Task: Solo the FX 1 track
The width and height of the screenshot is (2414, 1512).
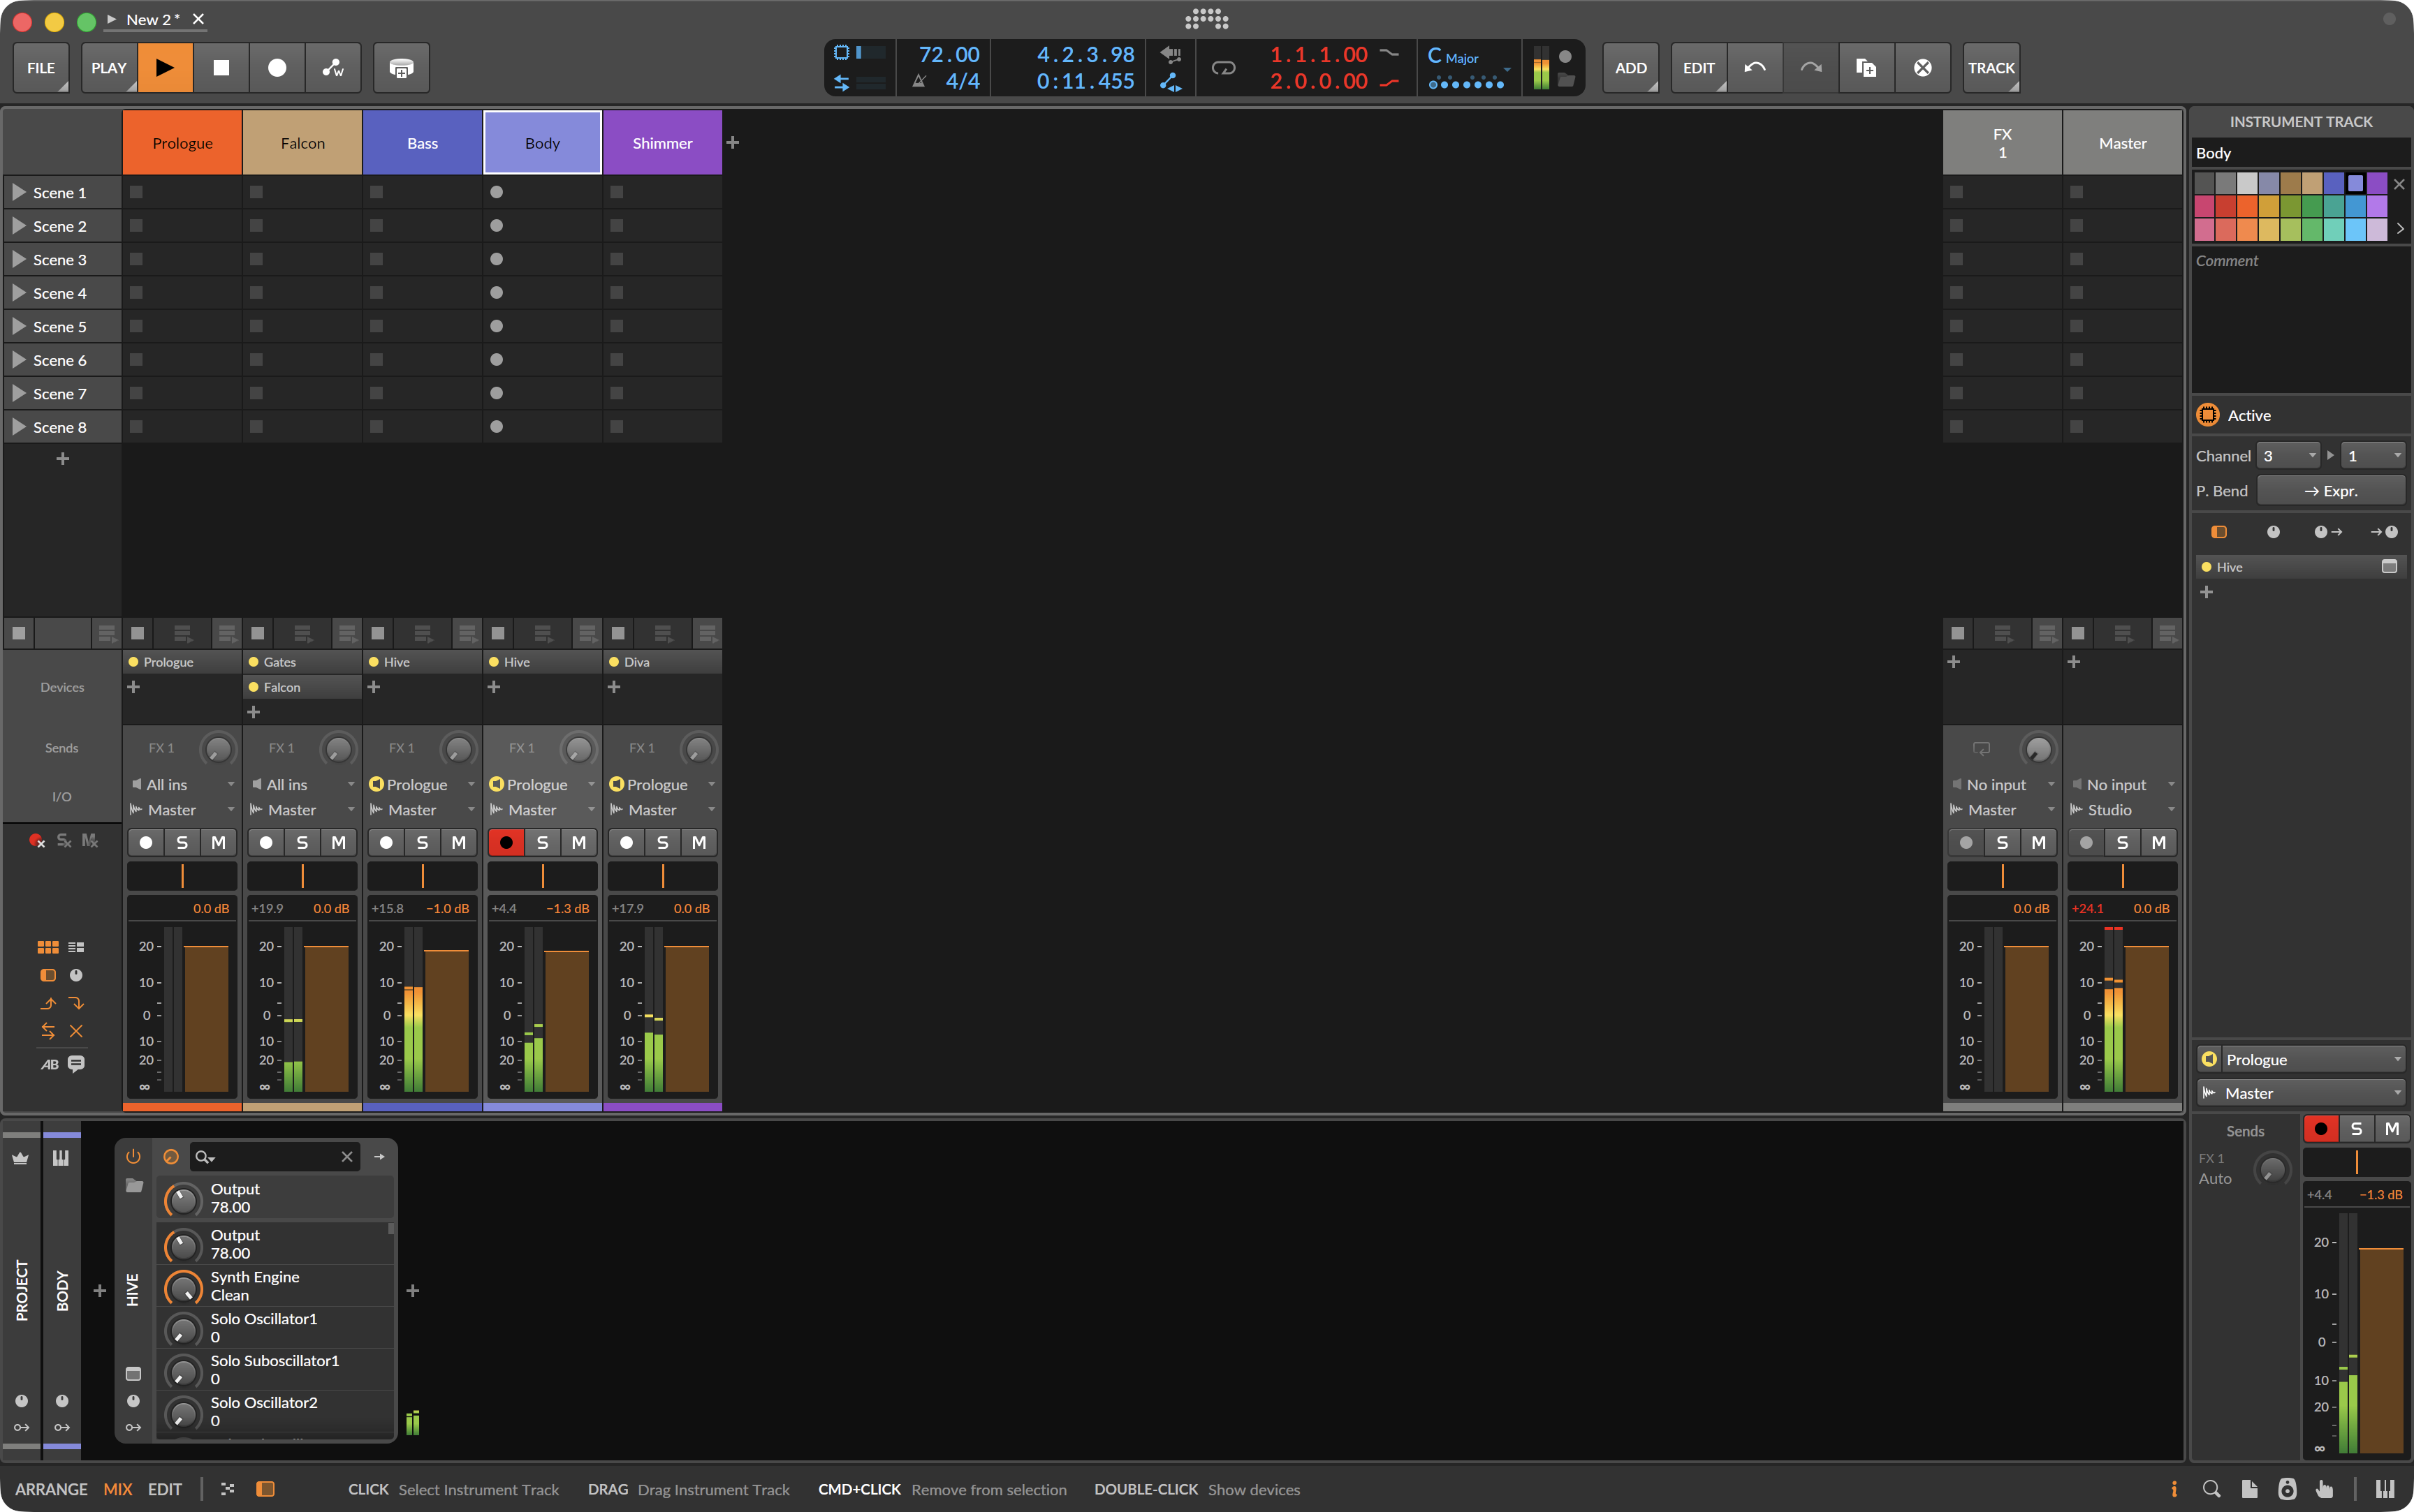Action: (2002, 843)
